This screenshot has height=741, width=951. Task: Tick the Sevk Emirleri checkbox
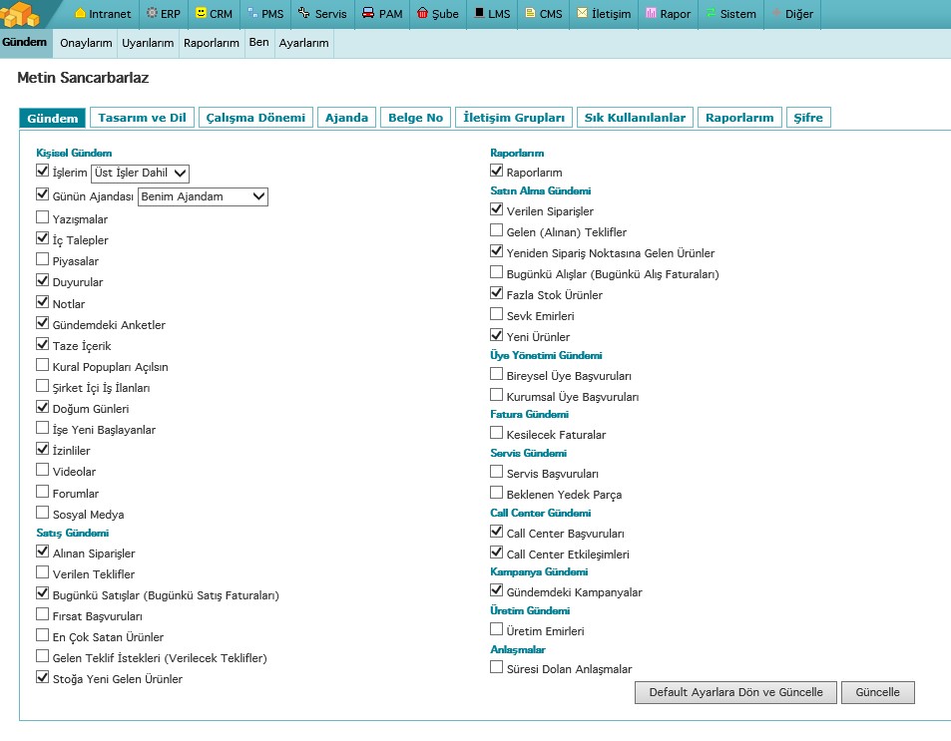(x=497, y=315)
